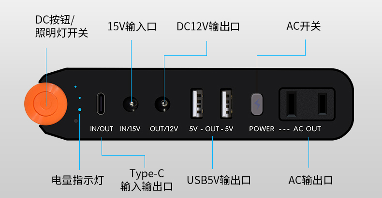Click the unlit gray indicator dot
The image size is (382, 198).
(x=76, y=120)
